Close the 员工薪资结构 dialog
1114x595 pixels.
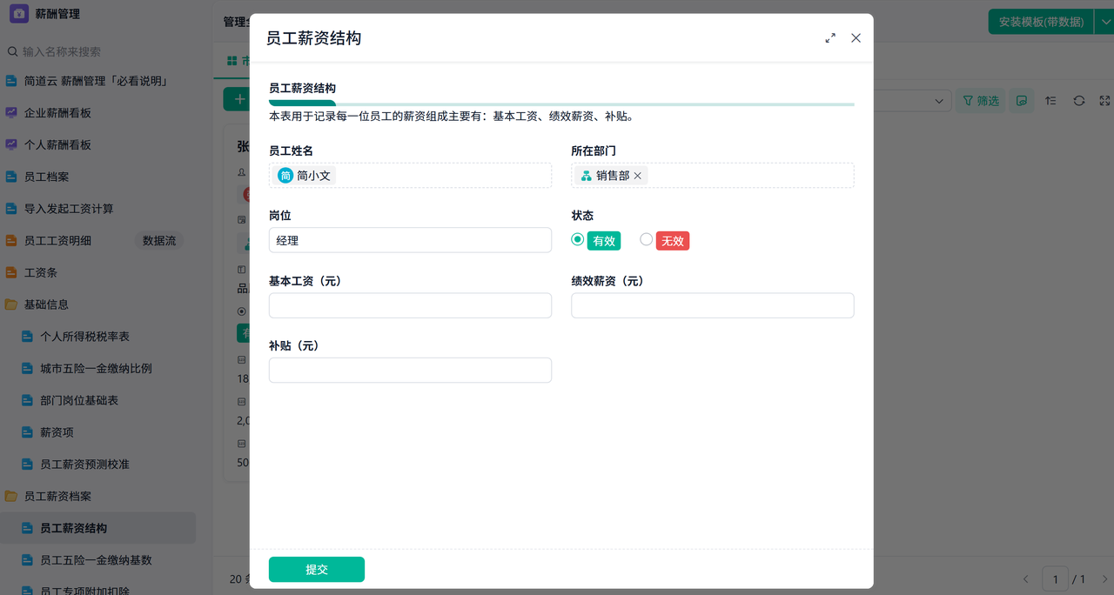coord(856,38)
